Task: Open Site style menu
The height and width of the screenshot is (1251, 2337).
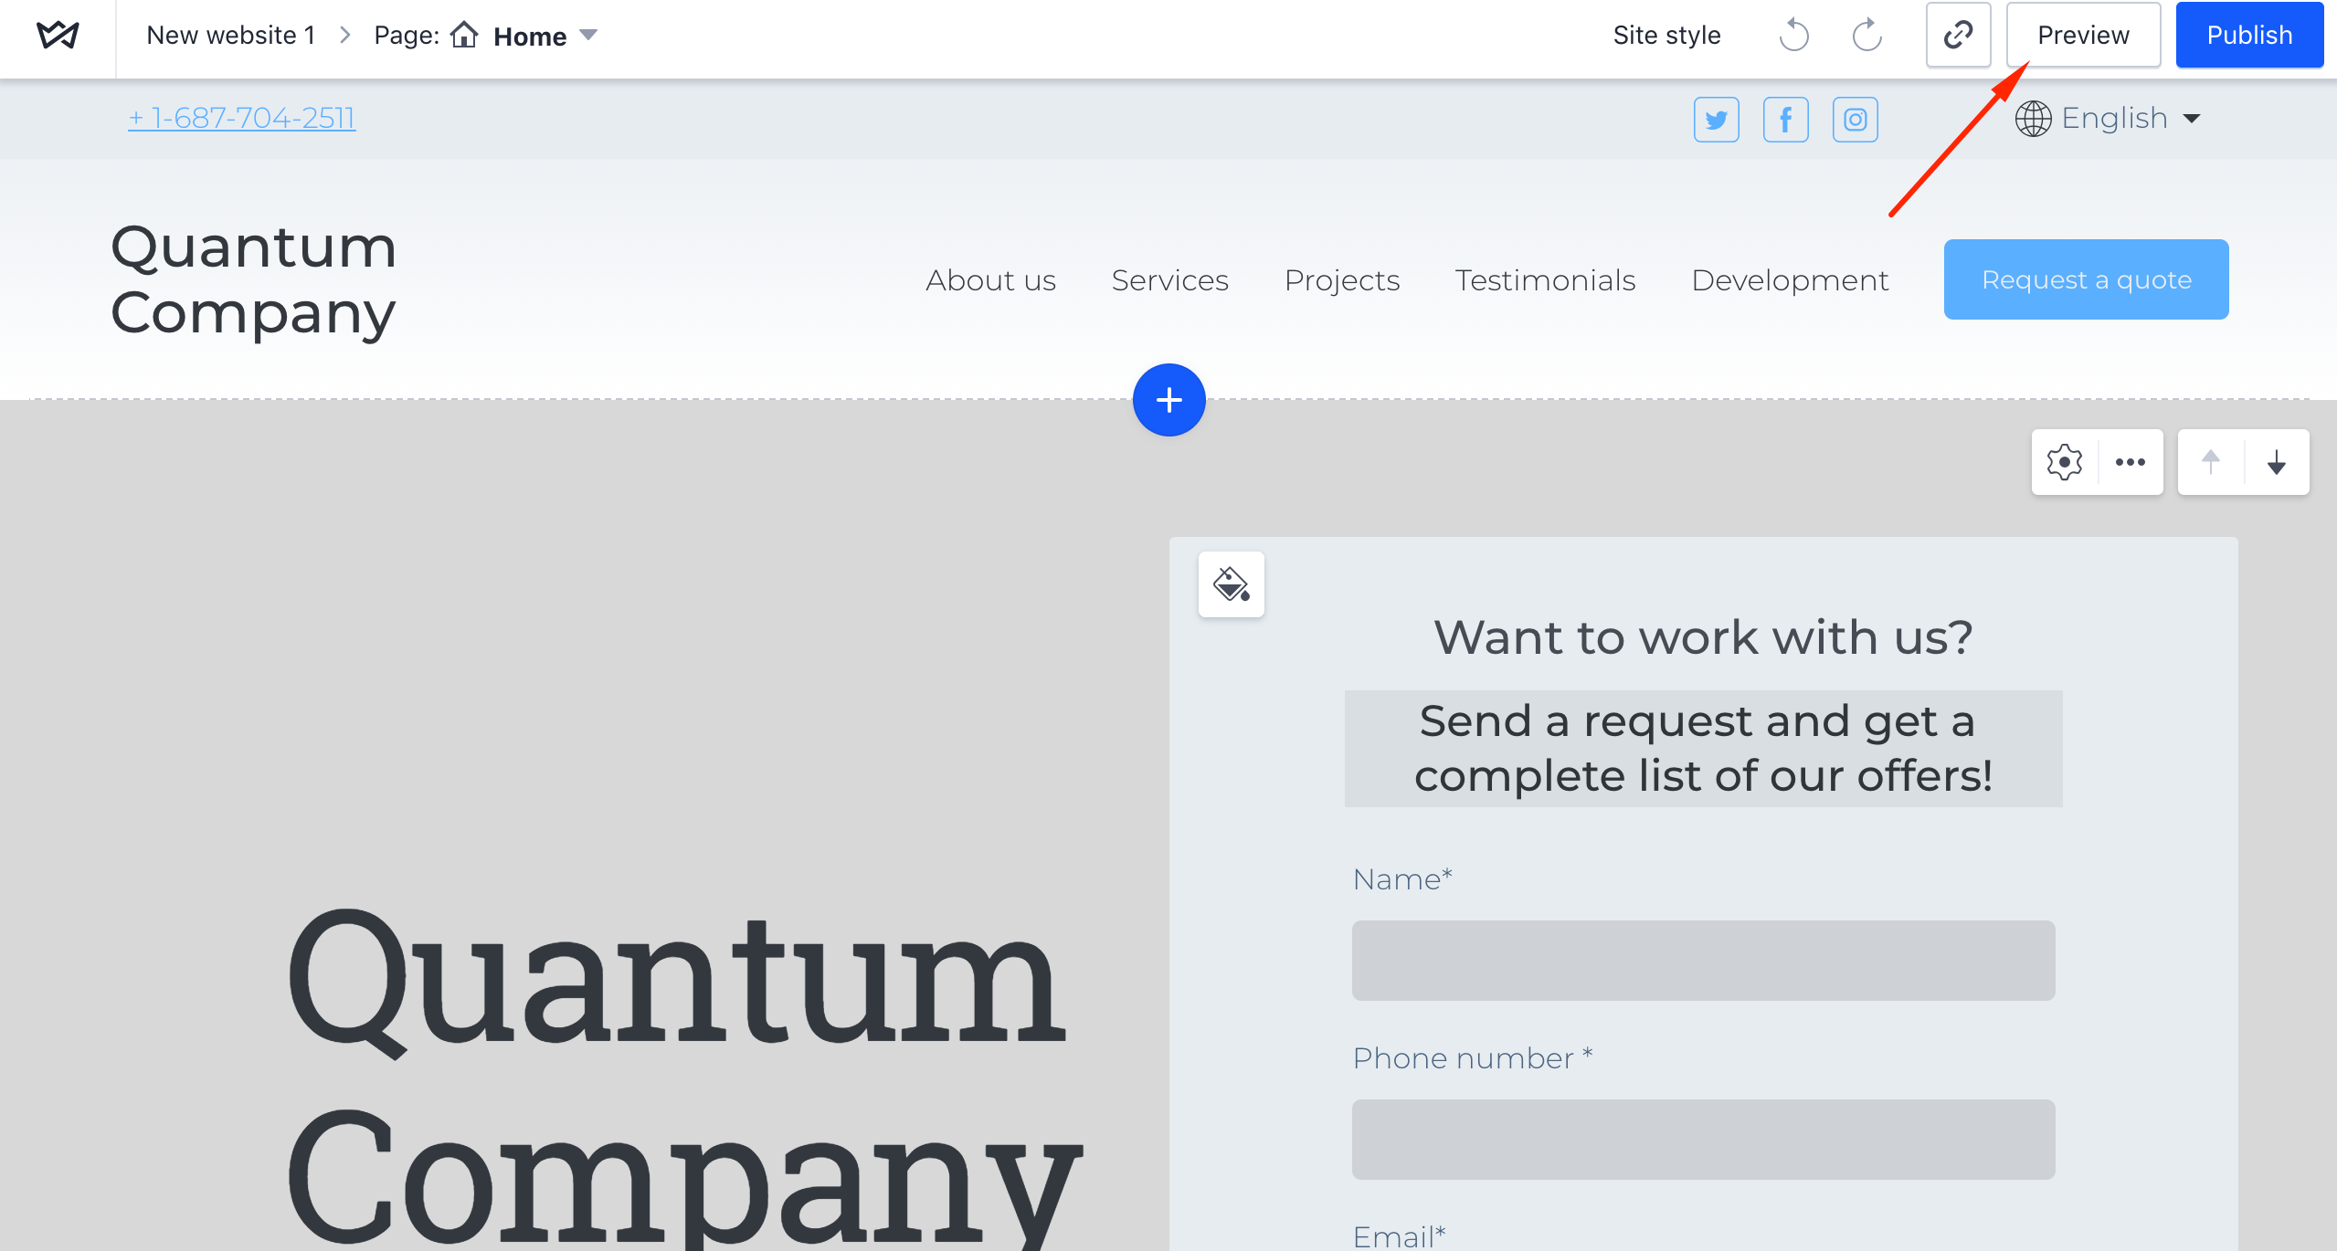Action: click(1666, 36)
